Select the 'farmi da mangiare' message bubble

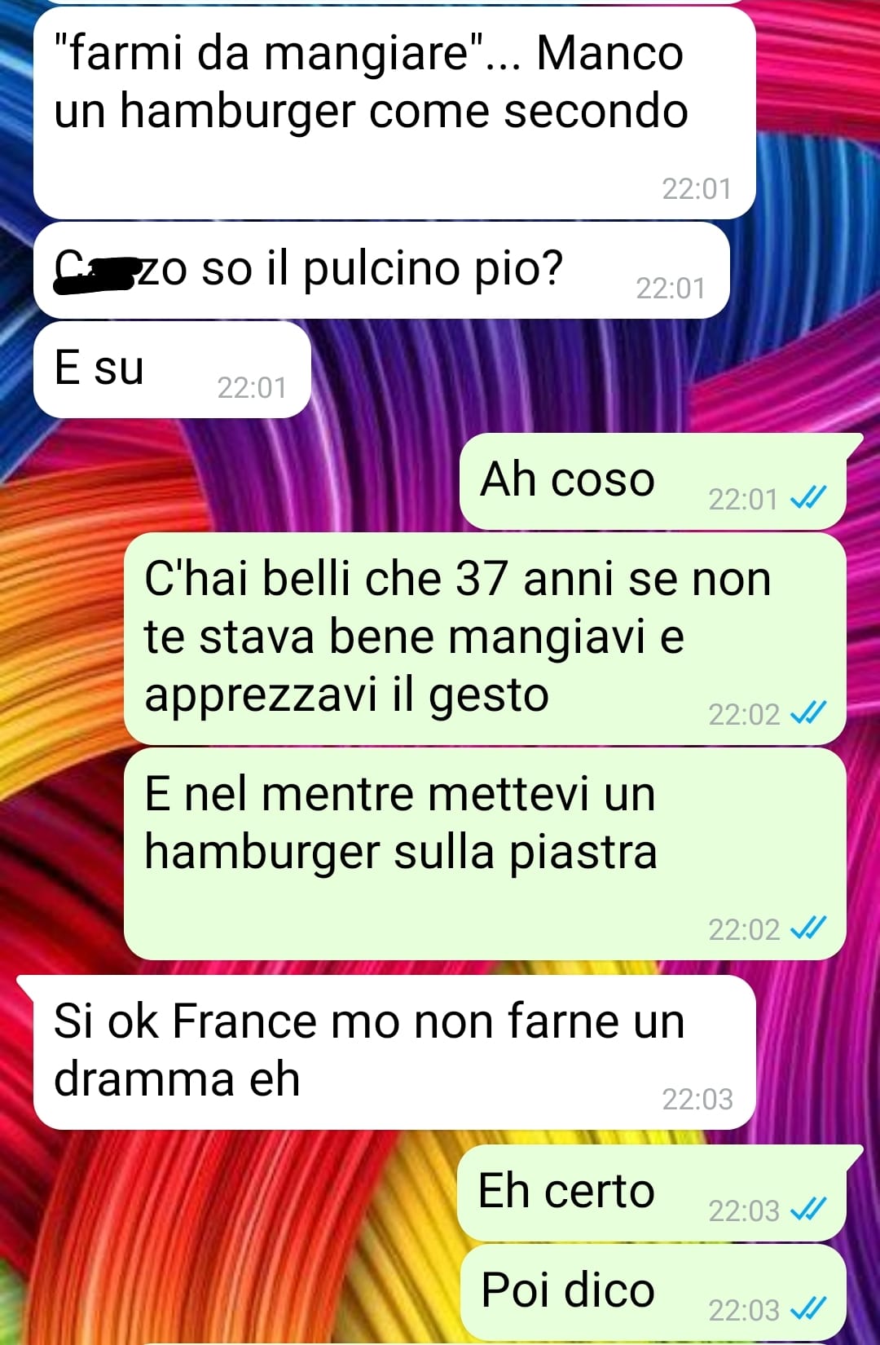(394, 112)
